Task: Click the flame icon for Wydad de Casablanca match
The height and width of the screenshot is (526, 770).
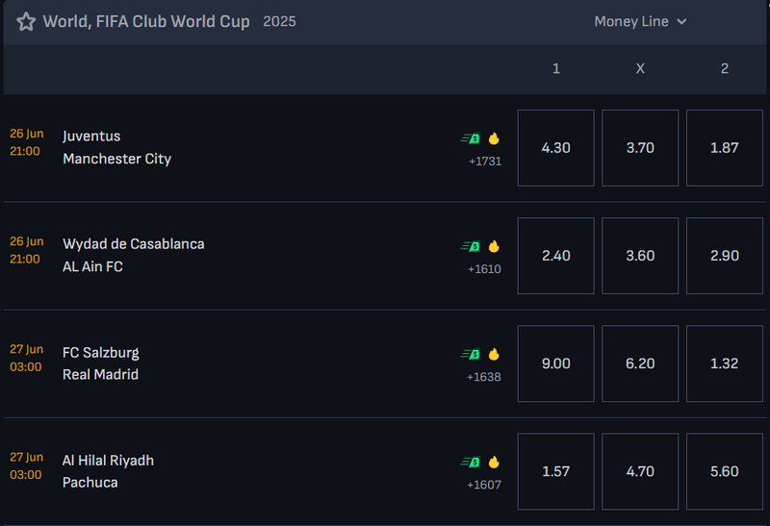Action: [x=494, y=246]
